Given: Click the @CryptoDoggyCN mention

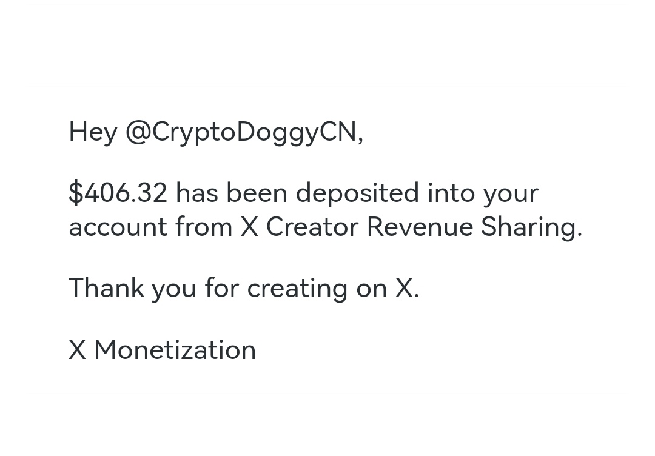Looking at the screenshot, I should [x=244, y=132].
